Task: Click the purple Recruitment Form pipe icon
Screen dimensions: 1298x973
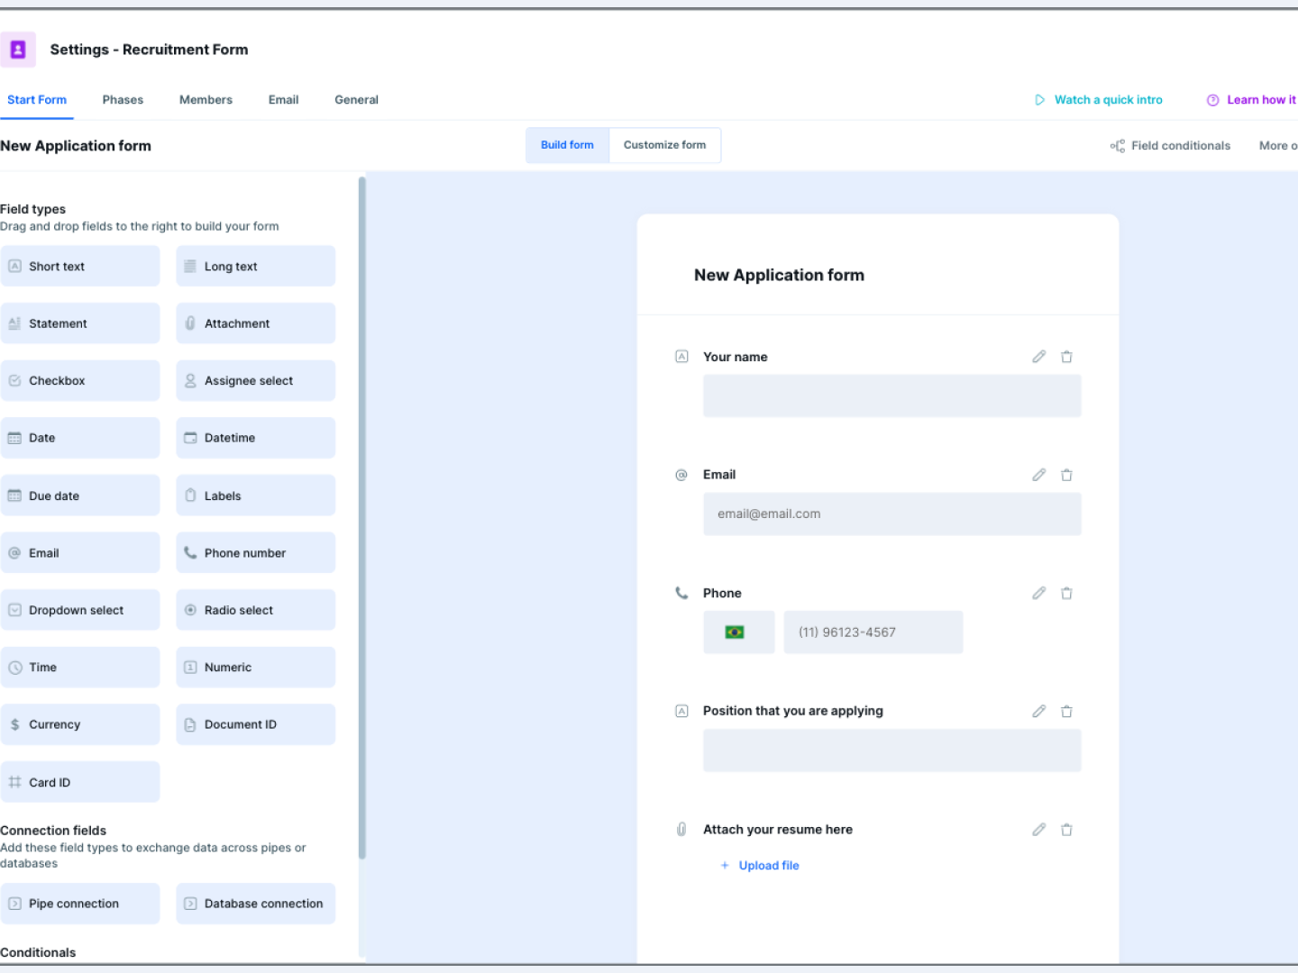Action: coord(18,50)
